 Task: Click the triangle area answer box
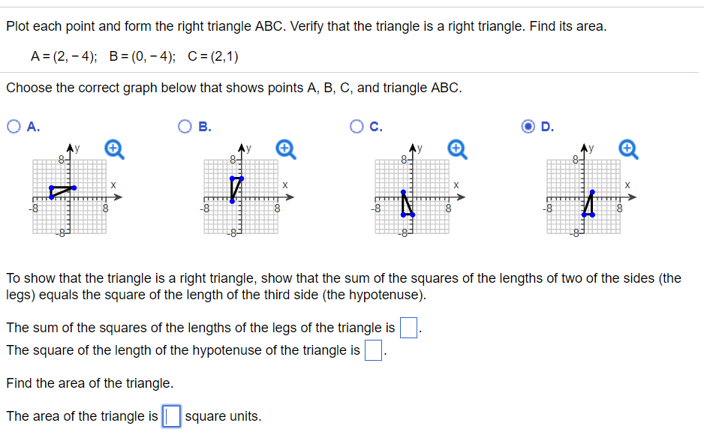171,416
